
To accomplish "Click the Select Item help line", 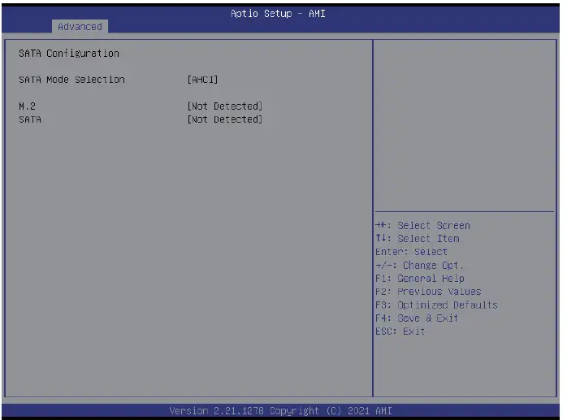I will coord(418,239).
